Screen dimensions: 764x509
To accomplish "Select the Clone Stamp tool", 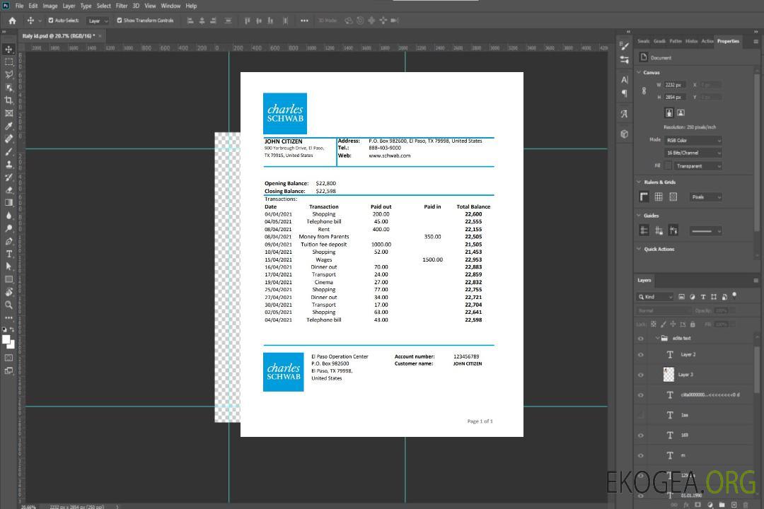I will 8,164.
